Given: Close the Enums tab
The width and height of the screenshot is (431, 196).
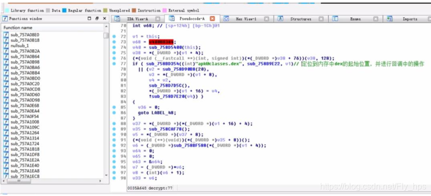Looking at the screenshot, I should pos(375,19).
